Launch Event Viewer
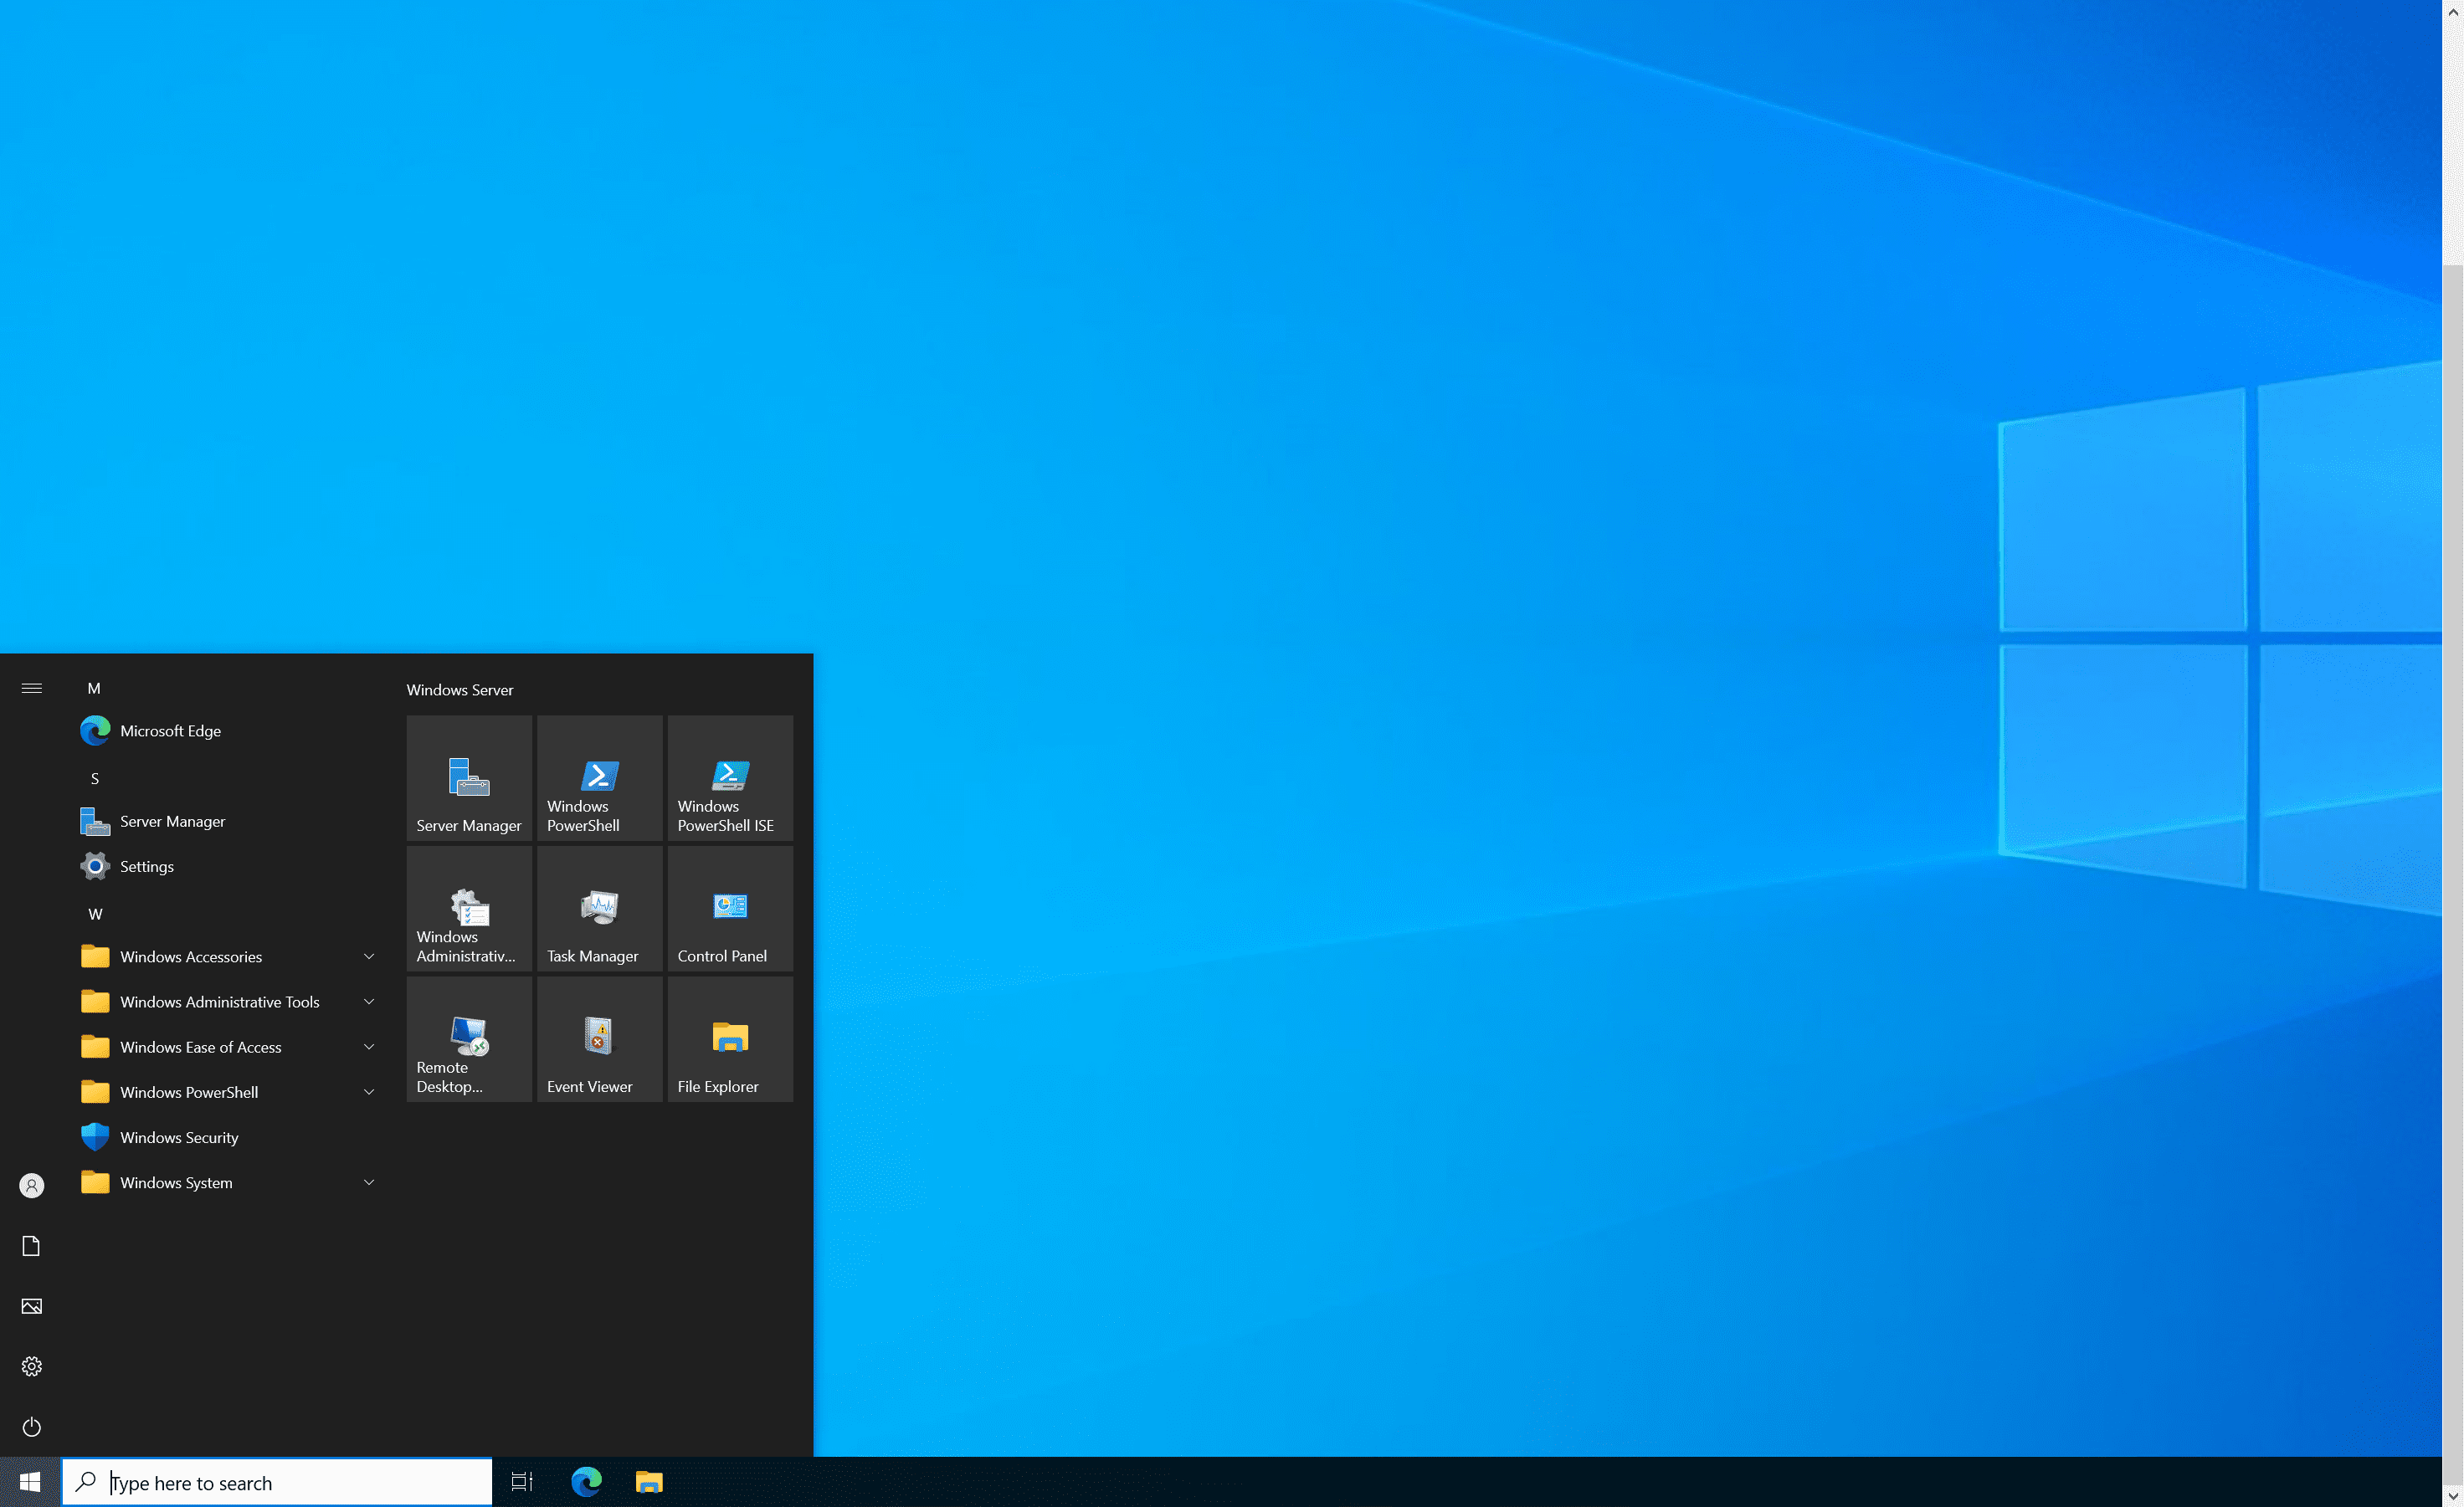Viewport: 2464px width, 1507px height. (598, 1038)
